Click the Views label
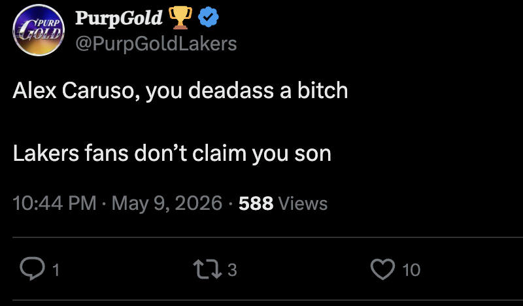This screenshot has width=523, height=306. click(303, 203)
